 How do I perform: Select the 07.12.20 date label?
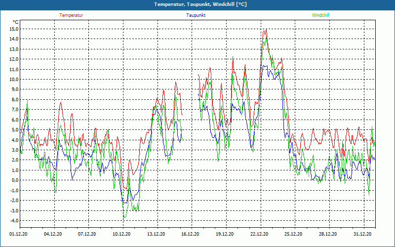pyautogui.click(x=87, y=234)
